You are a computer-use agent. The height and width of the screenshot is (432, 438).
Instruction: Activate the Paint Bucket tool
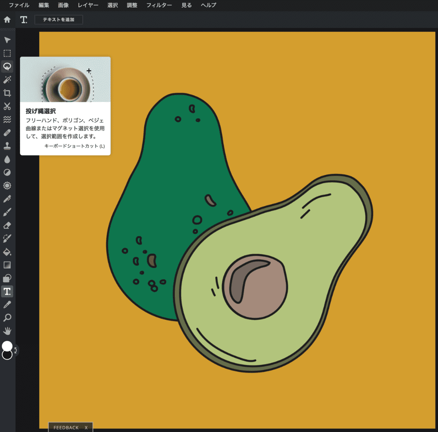[7, 251]
